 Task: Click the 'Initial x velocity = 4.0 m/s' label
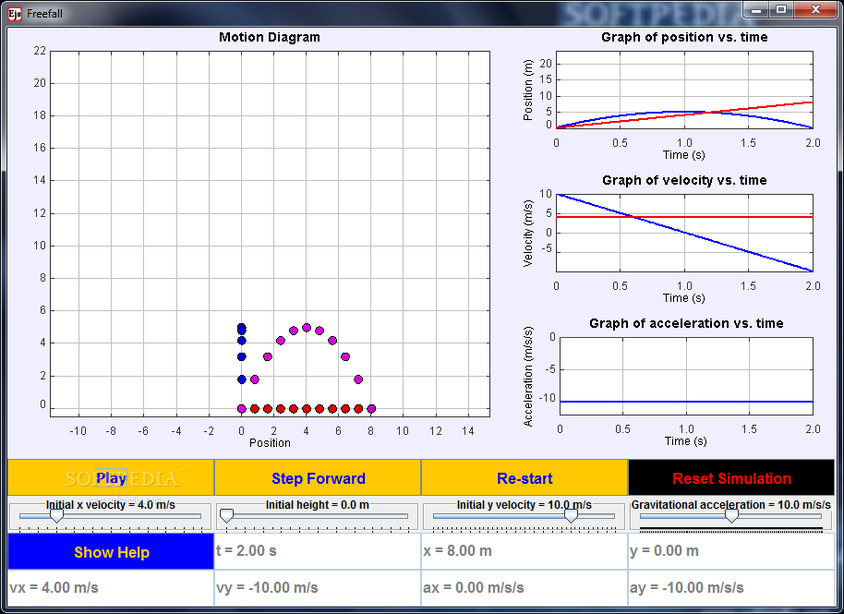tap(110, 505)
